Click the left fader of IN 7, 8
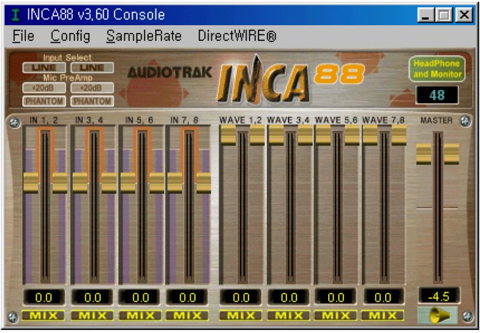The height and width of the screenshot is (333, 480). click(x=175, y=183)
